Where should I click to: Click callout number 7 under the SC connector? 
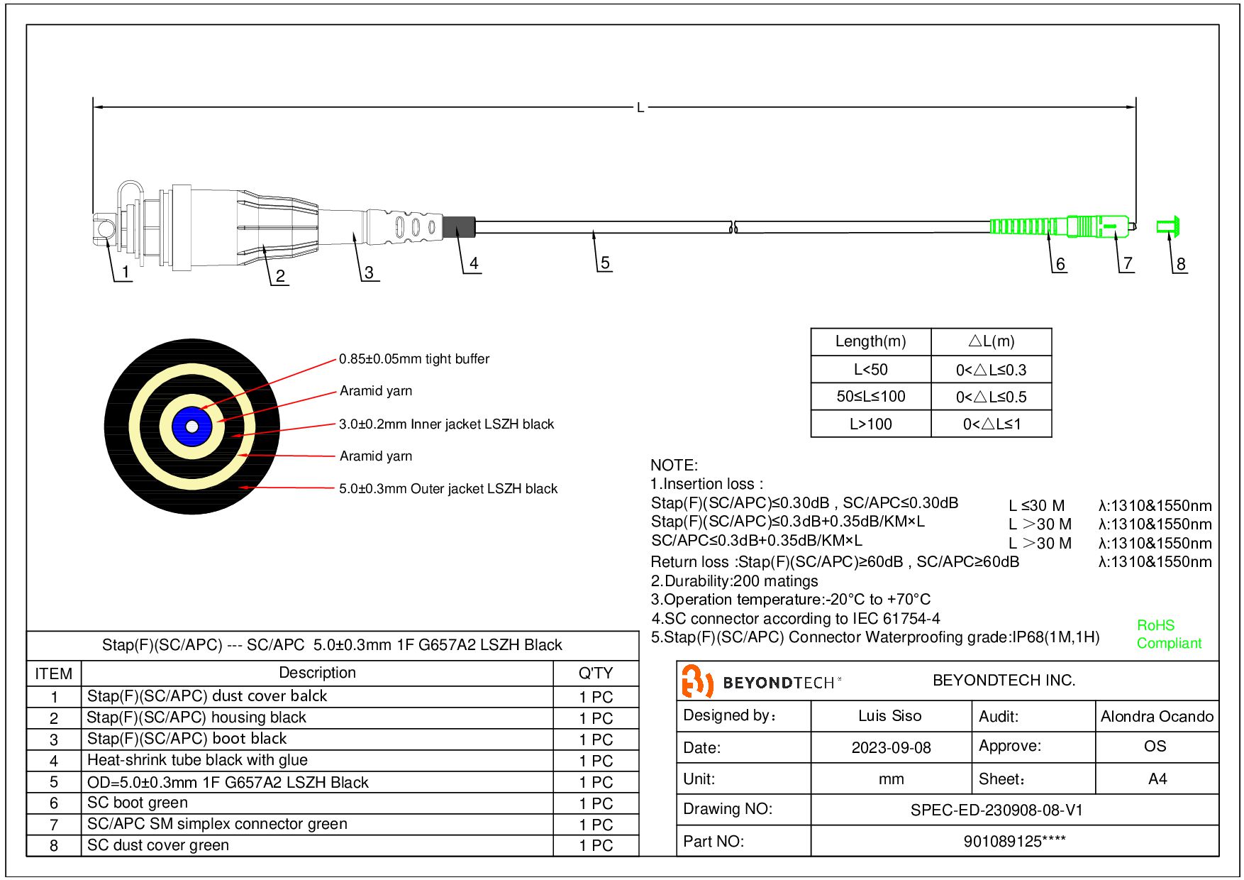tap(1128, 263)
